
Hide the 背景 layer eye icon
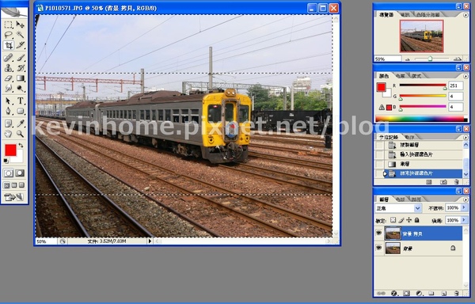[x=378, y=248]
